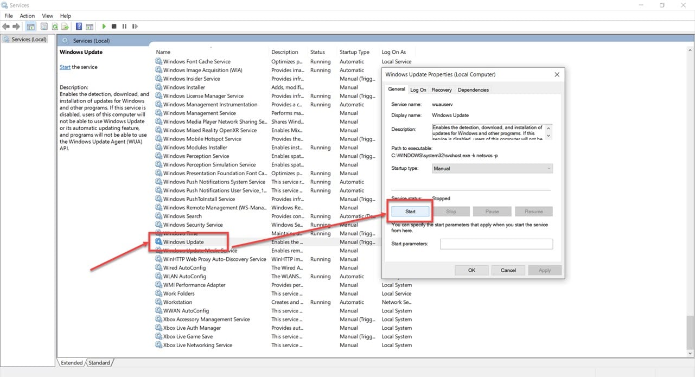Screen dimensions: 695x377
Task: Click the description box scroll-down arrow
Action: pyautogui.click(x=549, y=135)
